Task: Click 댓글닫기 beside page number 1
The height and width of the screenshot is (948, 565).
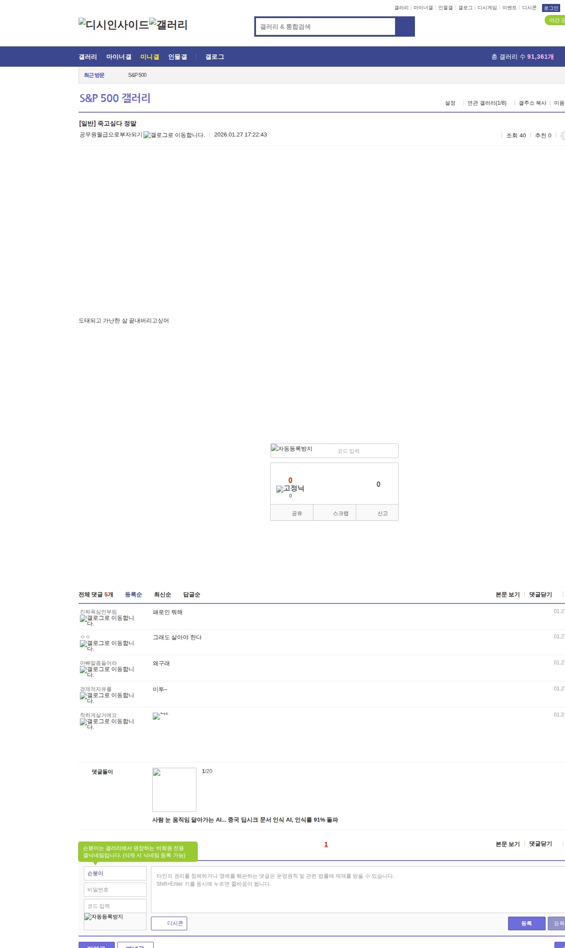Action: (541, 844)
